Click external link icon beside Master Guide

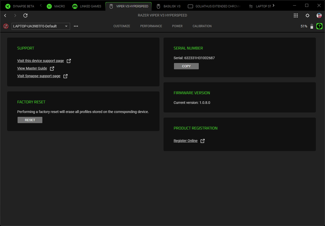52,69
